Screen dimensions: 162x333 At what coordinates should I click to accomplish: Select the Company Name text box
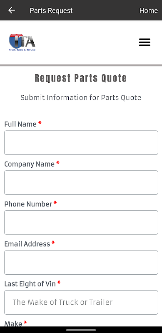(81, 182)
